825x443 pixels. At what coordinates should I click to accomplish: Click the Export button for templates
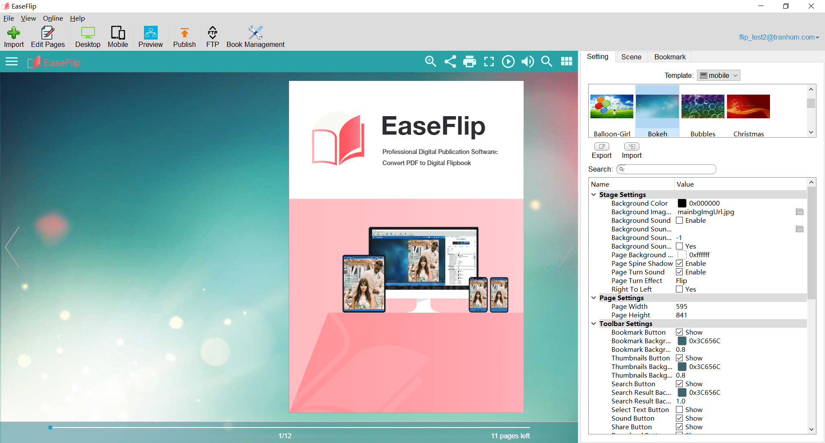pos(601,150)
